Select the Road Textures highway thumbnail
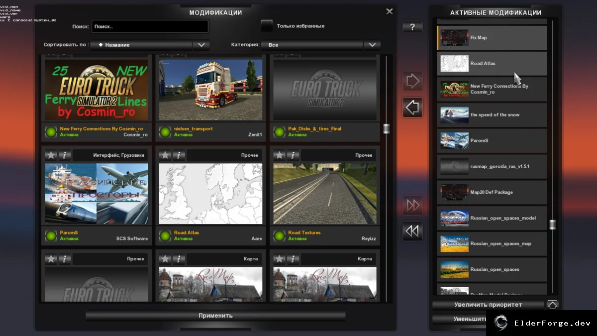 coord(325,194)
